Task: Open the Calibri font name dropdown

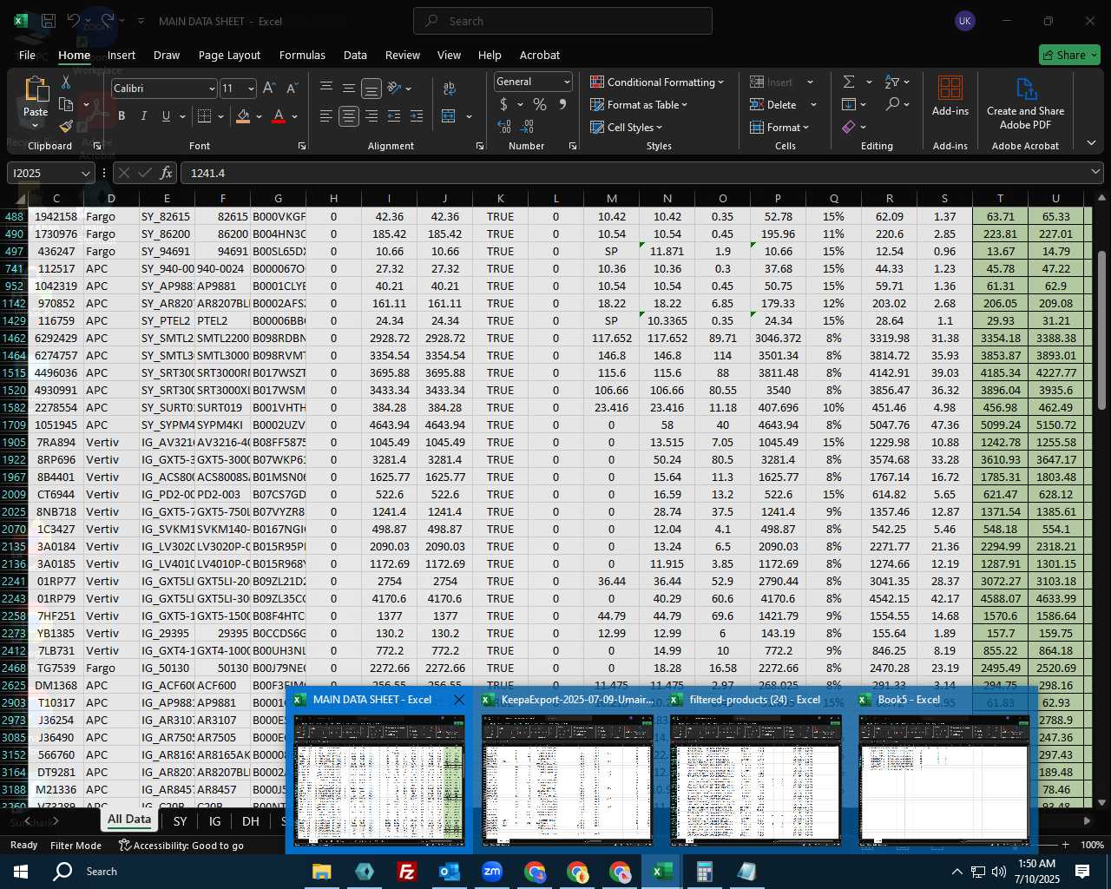Action: [x=211, y=89]
